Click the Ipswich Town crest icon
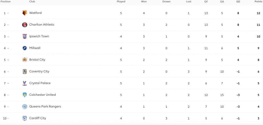The image size is (263, 125). pyautogui.click(x=25, y=36)
